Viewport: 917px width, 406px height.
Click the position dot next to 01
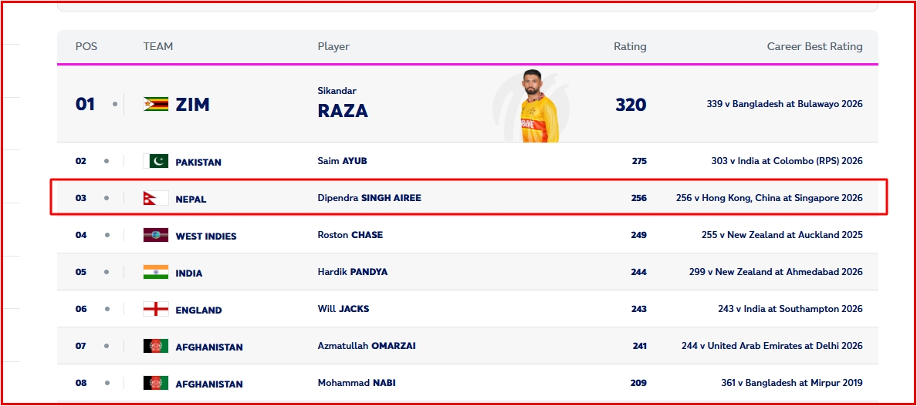114,105
